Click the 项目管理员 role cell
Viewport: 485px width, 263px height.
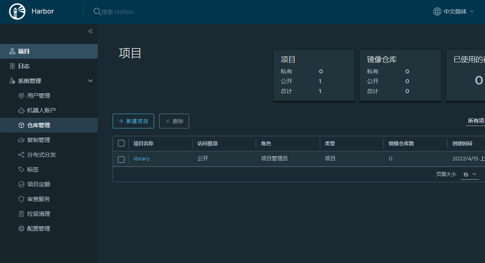coord(275,158)
